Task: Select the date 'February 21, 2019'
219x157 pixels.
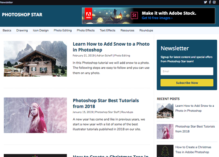Action: pos(83,55)
